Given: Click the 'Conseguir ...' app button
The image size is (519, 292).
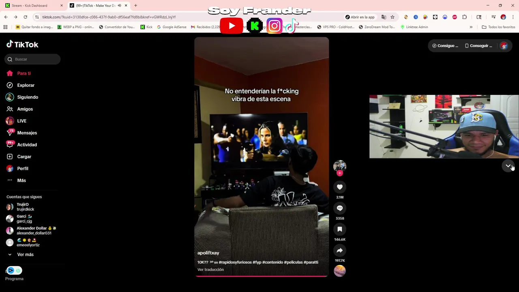Looking at the screenshot, I should click(478, 46).
